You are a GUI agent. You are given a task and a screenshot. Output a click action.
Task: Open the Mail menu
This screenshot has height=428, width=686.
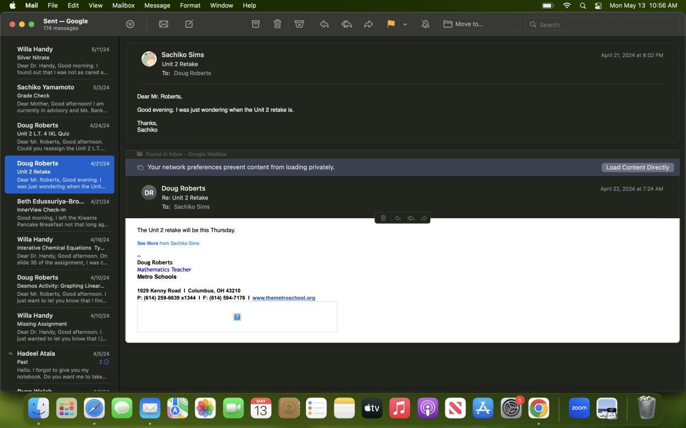(32, 5)
